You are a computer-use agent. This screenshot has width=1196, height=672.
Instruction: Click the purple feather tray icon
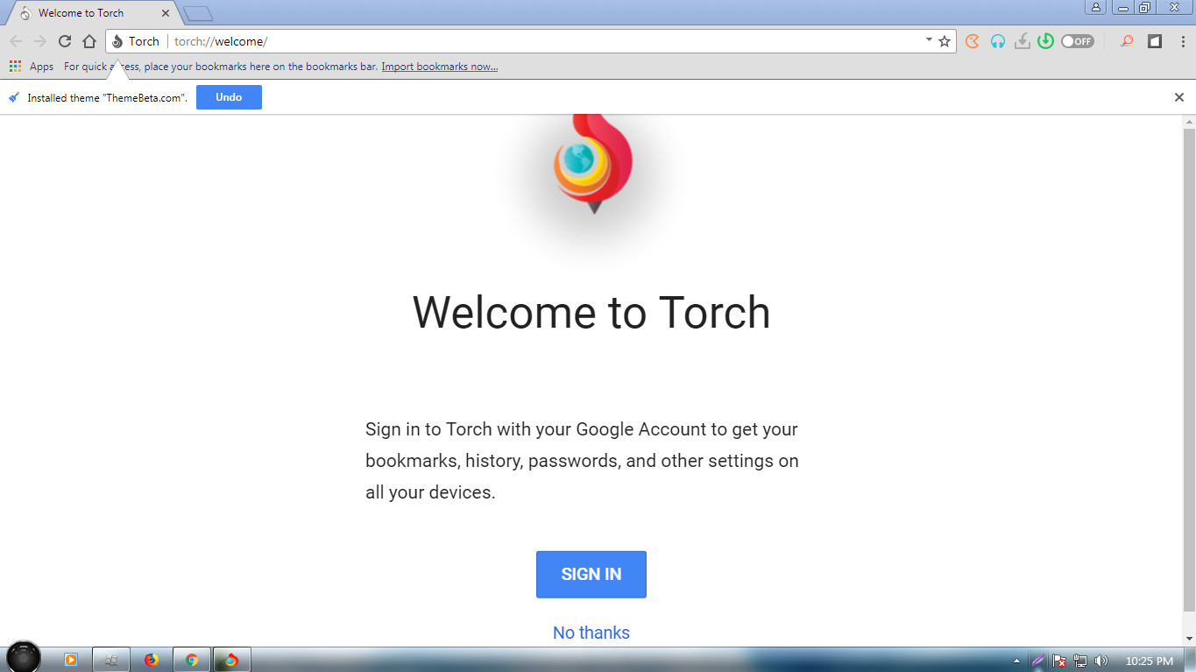[1038, 661]
